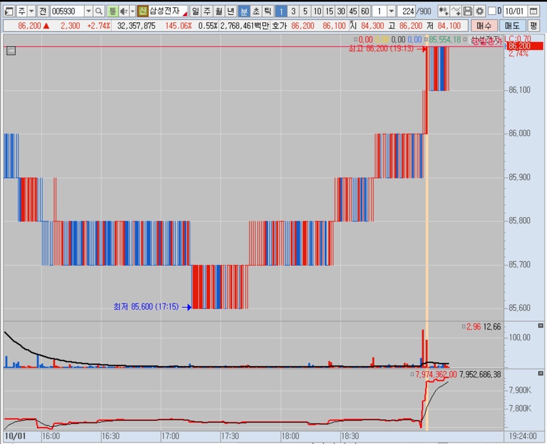Open the chart settings gear
The height and width of the screenshot is (444, 547).
pos(480,11)
